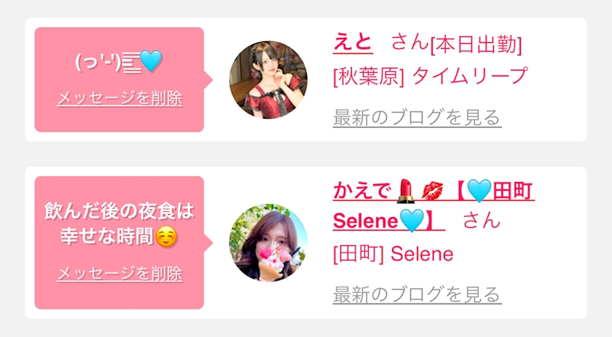This screenshot has height=337, width=612.
Task: Click the kiss mark emoji in かえで's name
Action: click(433, 191)
